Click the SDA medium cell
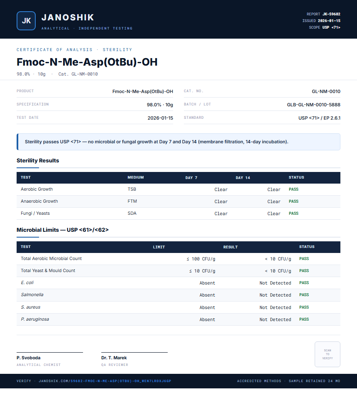The width and height of the screenshot is (357, 400). 132,213
